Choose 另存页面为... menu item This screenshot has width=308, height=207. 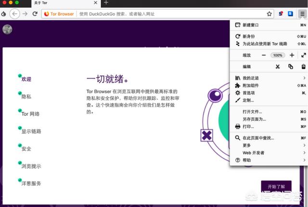pyautogui.click(x=269, y=119)
